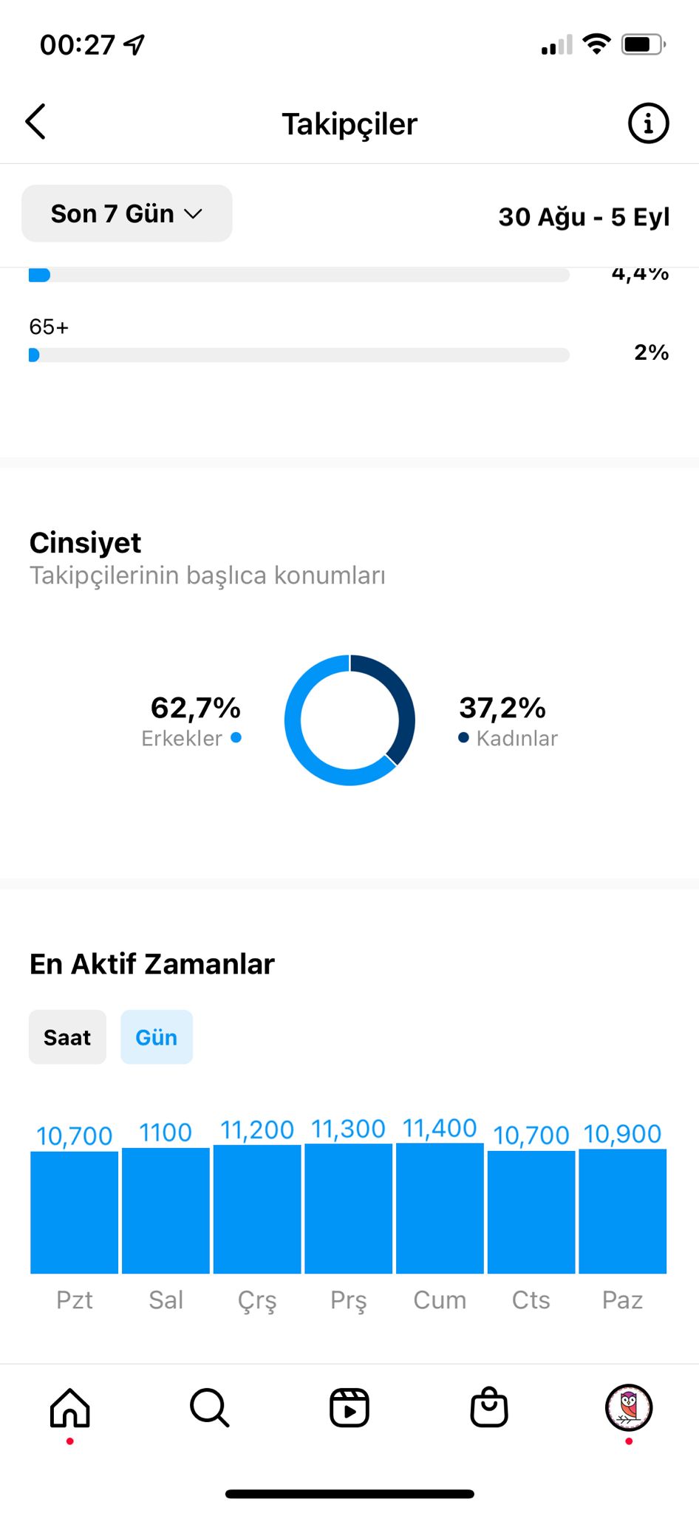Select the Pzt bar showing 10,700
Viewport: 699px width, 1513px height.
click(x=74, y=1212)
